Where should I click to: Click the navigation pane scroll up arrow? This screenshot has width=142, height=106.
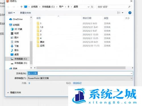(31, 18)
